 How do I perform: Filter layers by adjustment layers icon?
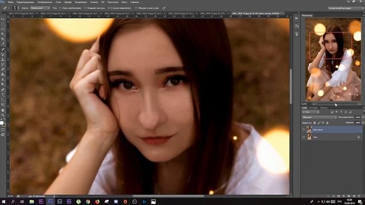pos(336,112)
